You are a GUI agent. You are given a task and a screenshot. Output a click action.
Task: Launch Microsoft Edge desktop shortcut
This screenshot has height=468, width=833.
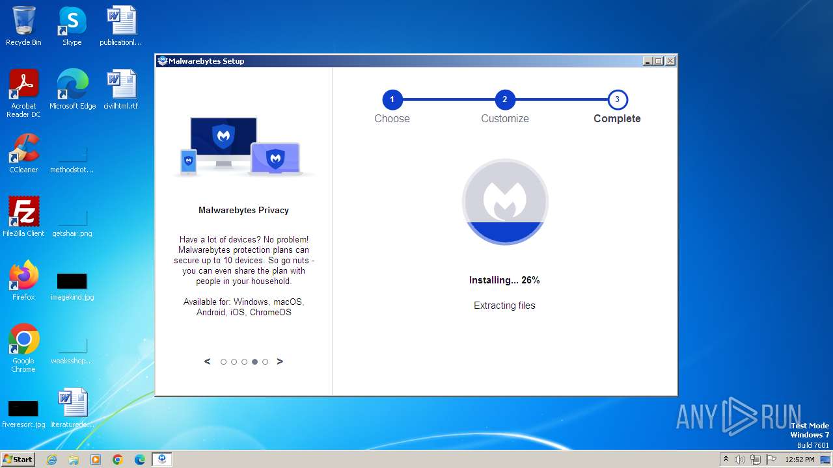point(72,90)
